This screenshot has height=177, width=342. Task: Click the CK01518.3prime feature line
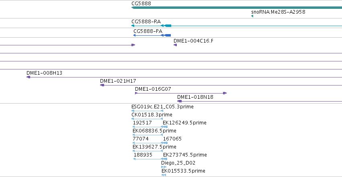[x=147, y=119]
